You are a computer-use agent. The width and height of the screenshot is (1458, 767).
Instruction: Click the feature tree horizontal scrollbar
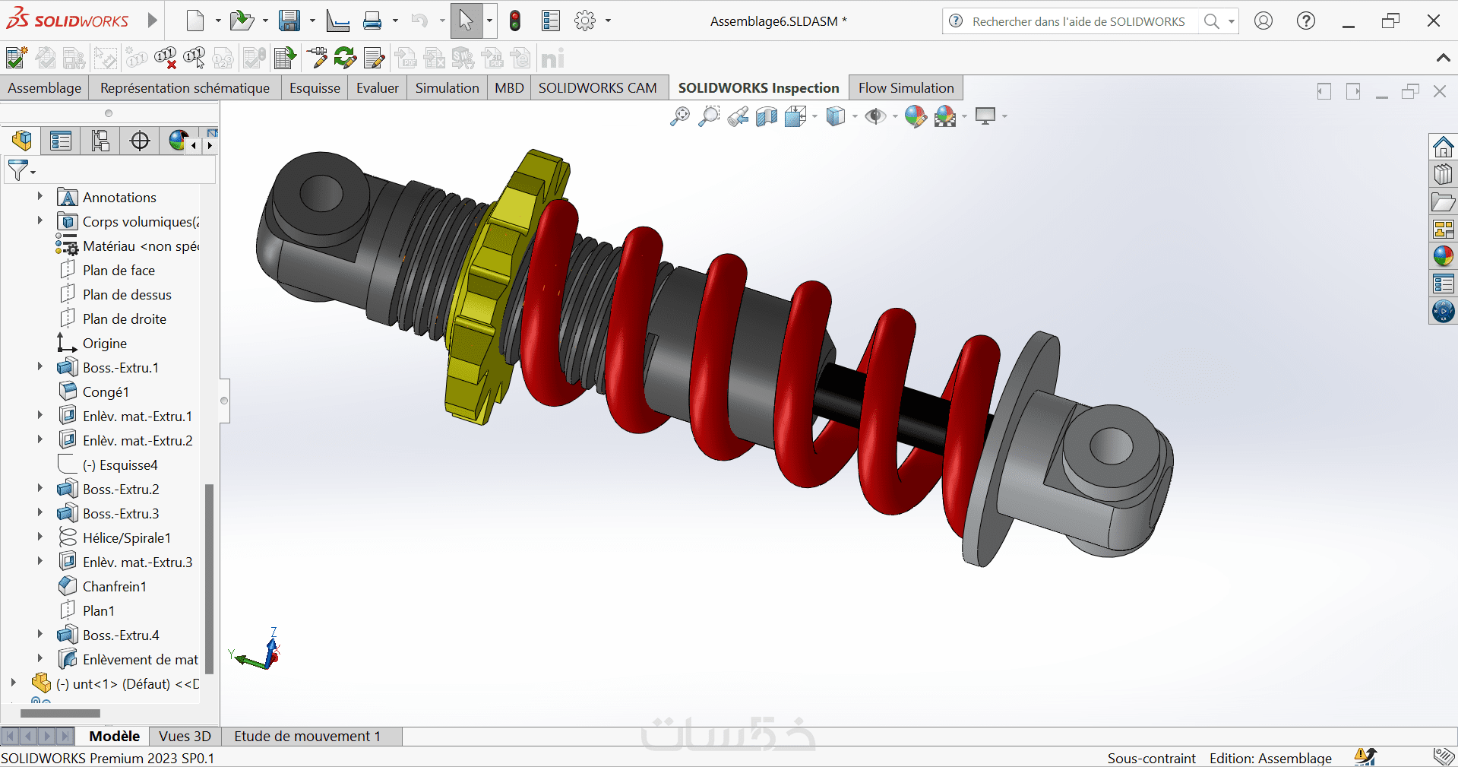click(60, 714)
